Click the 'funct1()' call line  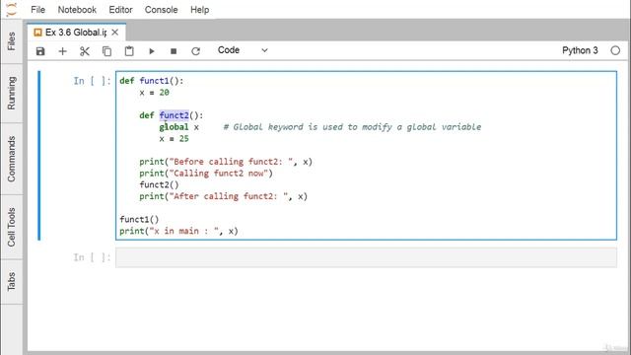139,219
